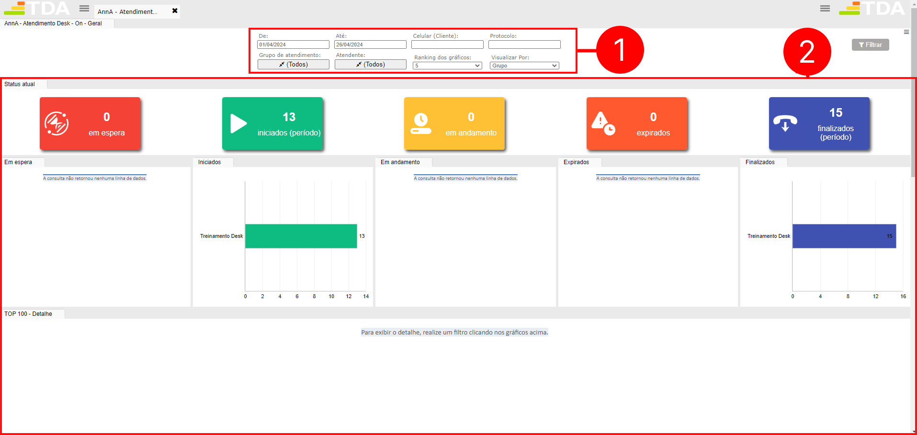Click the 'no data' message in Em espera panel
This screenshot has height=435, width=917.
95,178
